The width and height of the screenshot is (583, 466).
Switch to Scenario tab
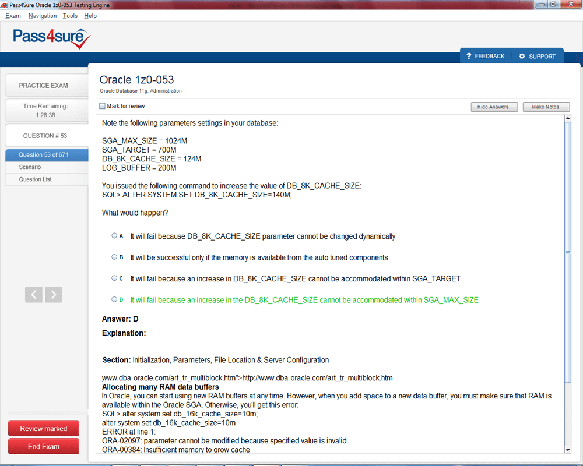[x=47, y=167]
